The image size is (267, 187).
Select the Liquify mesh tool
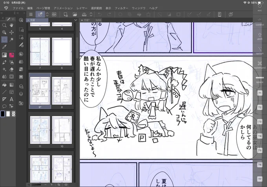[11, 76]
